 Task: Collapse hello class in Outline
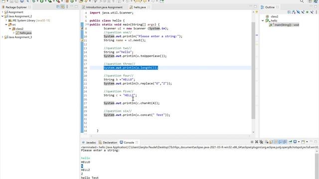coord(263,21)
